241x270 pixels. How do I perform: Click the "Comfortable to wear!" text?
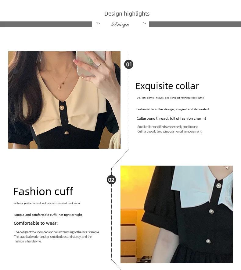(36, 223)
